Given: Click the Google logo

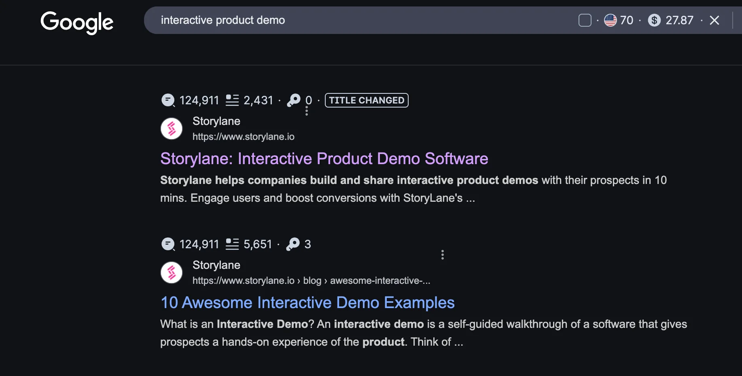Looking at the screenshot, I should [x=76, y=23].
